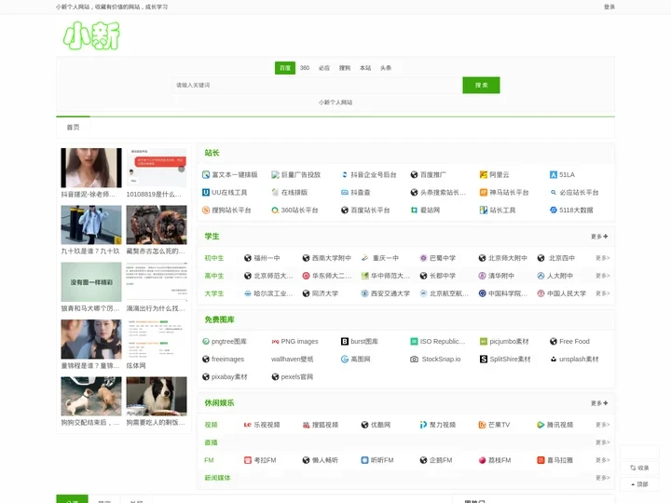Click the StockSnap.io camera icon
Image resolution: width=671 pixels, height=503 pixels.
414,360
